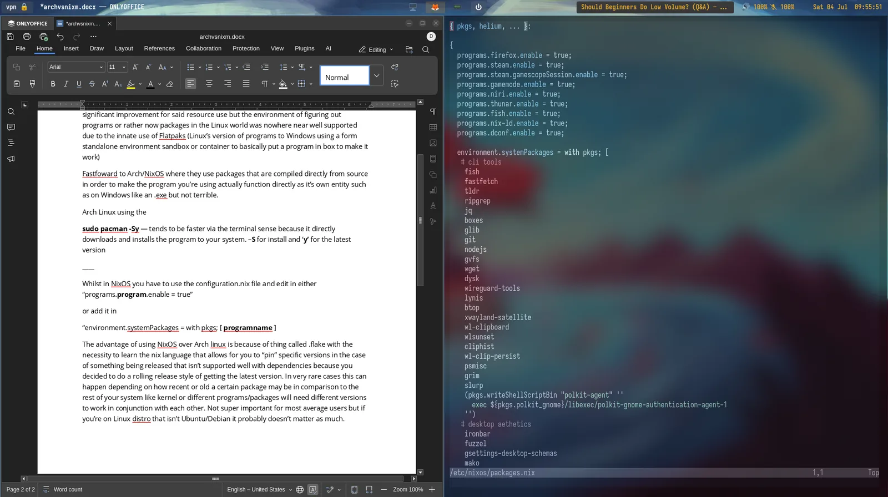The height and width of the screenshot is (497, 888).
Task: Switch to the Layout tab
Action: click(124, 48)
